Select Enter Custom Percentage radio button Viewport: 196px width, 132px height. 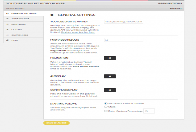click(x=106, y=111)
